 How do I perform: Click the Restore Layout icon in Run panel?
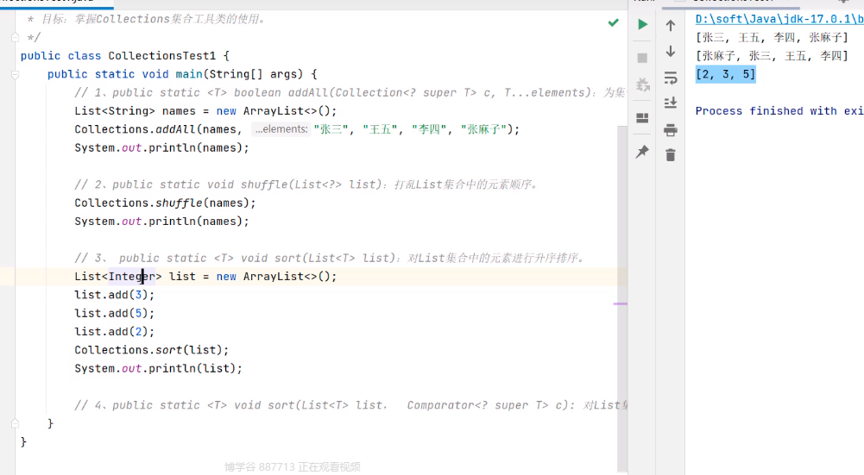pyautogui.click(x=642, y=118)
